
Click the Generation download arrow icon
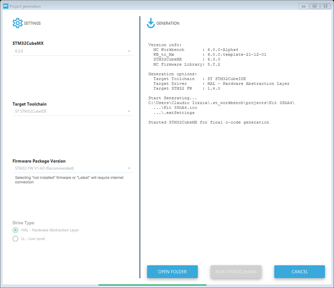[151, 23]
